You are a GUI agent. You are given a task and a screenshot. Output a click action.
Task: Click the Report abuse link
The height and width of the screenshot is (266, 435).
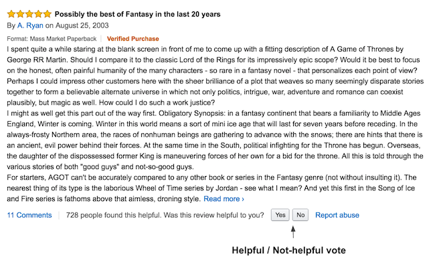337,215
